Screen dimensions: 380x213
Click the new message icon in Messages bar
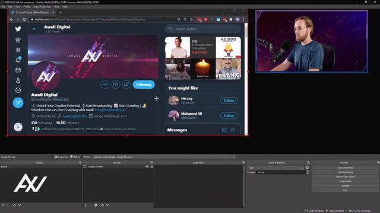point(224,130)
